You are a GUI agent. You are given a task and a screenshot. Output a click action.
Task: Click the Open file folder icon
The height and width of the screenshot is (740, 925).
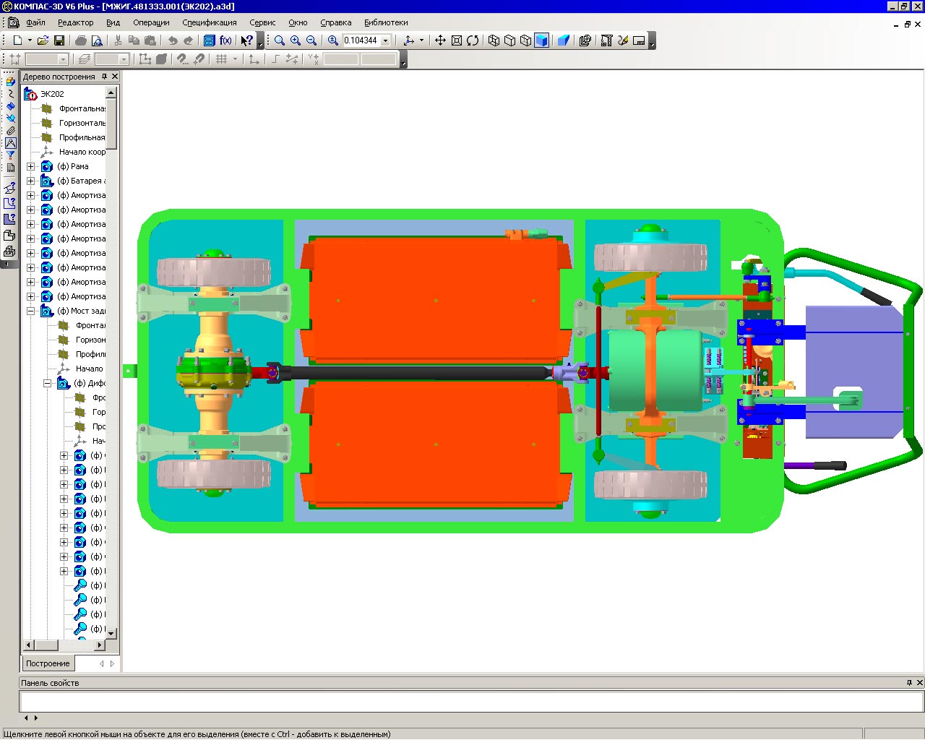coord(43,40)
